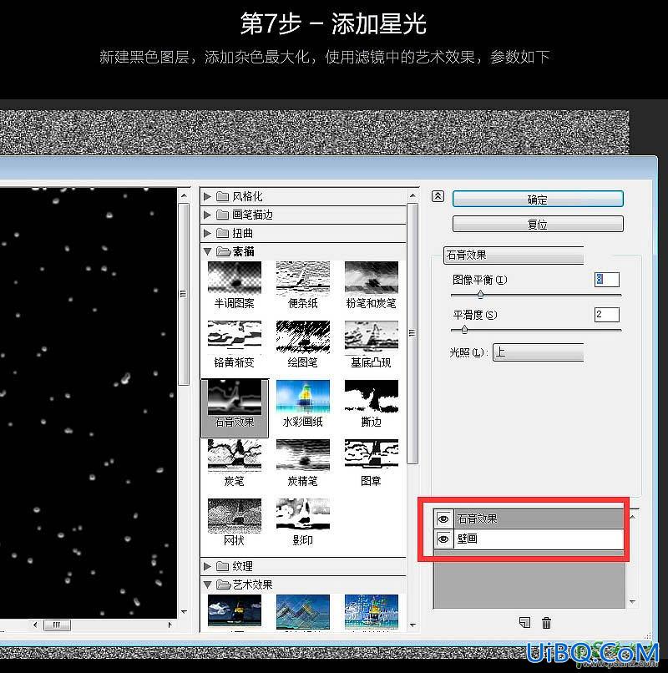Click the 平滑度 value field
This screenshot has width=668, height=673.
pyautogui.click(x=606, y=315)
